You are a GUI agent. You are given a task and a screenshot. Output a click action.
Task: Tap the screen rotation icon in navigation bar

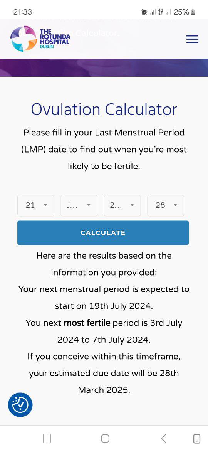coord(197,439)
